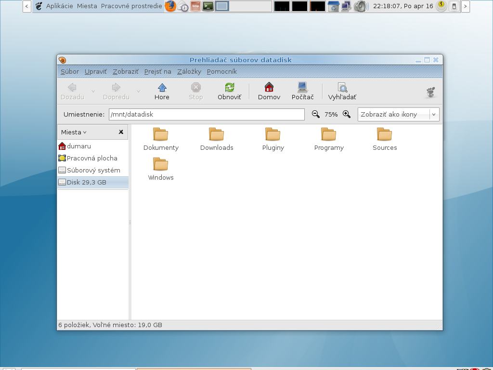Viewport: 493px width, 370px height.
Task: Click the Obnoviť refresh icon
Action: coord(229,88)
